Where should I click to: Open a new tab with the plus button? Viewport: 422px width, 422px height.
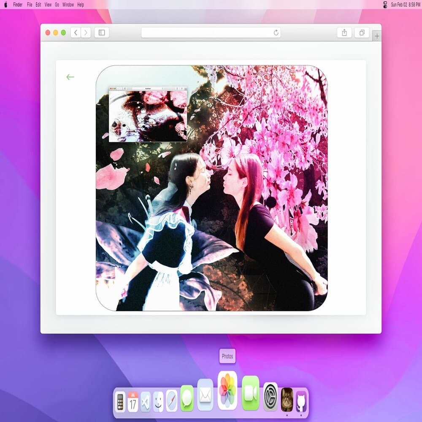pos(377,36)
